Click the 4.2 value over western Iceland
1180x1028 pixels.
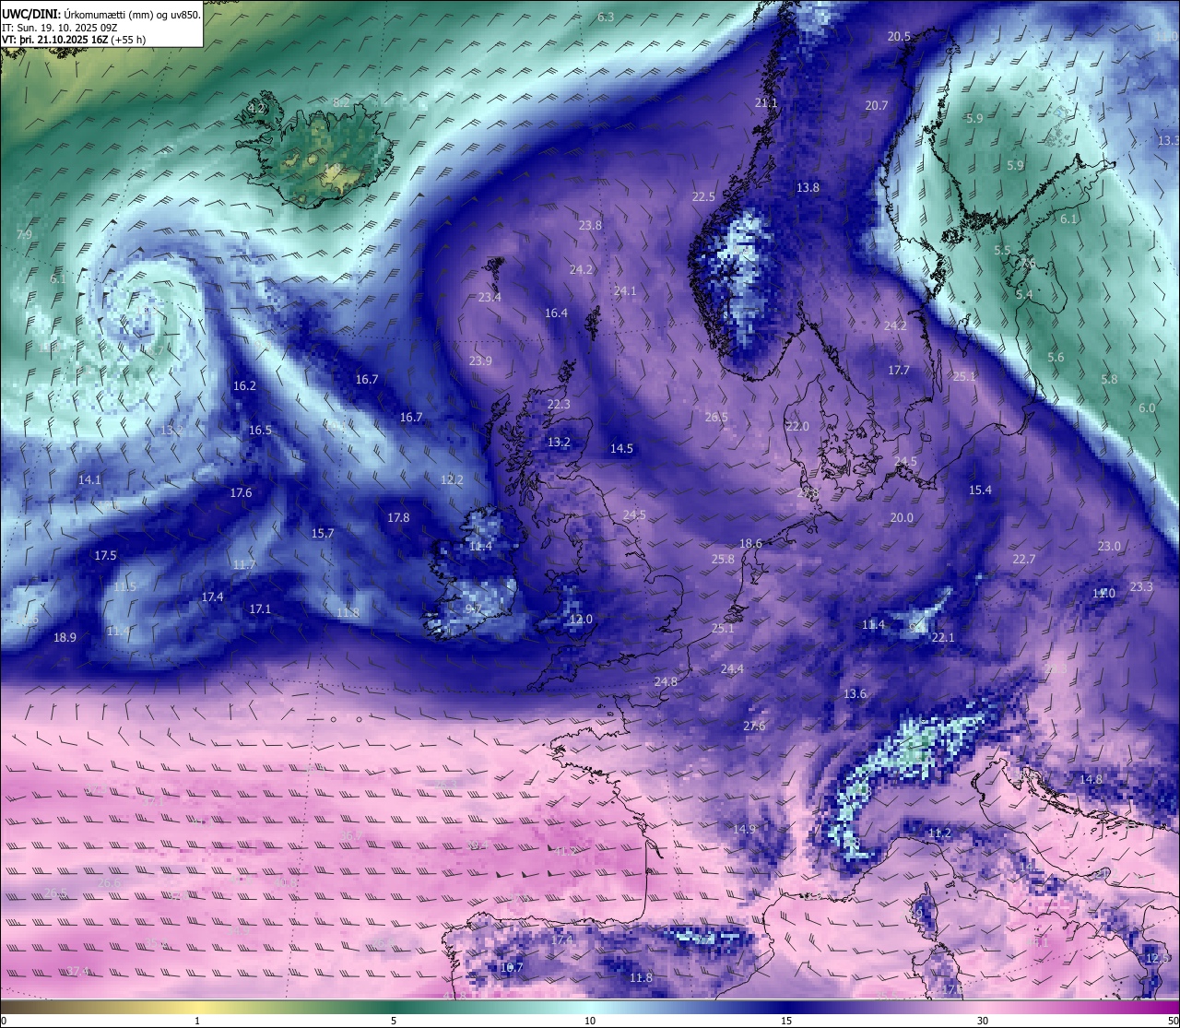[256, 108]
